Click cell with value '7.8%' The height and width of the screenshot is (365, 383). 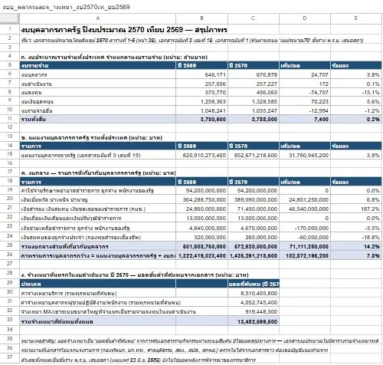(x=356, y=255)
